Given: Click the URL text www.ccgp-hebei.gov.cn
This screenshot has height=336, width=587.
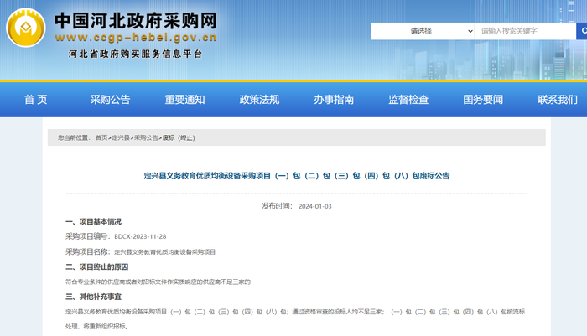Looking at the screenshot, I should pyautogui.click(x=136, y=38).
